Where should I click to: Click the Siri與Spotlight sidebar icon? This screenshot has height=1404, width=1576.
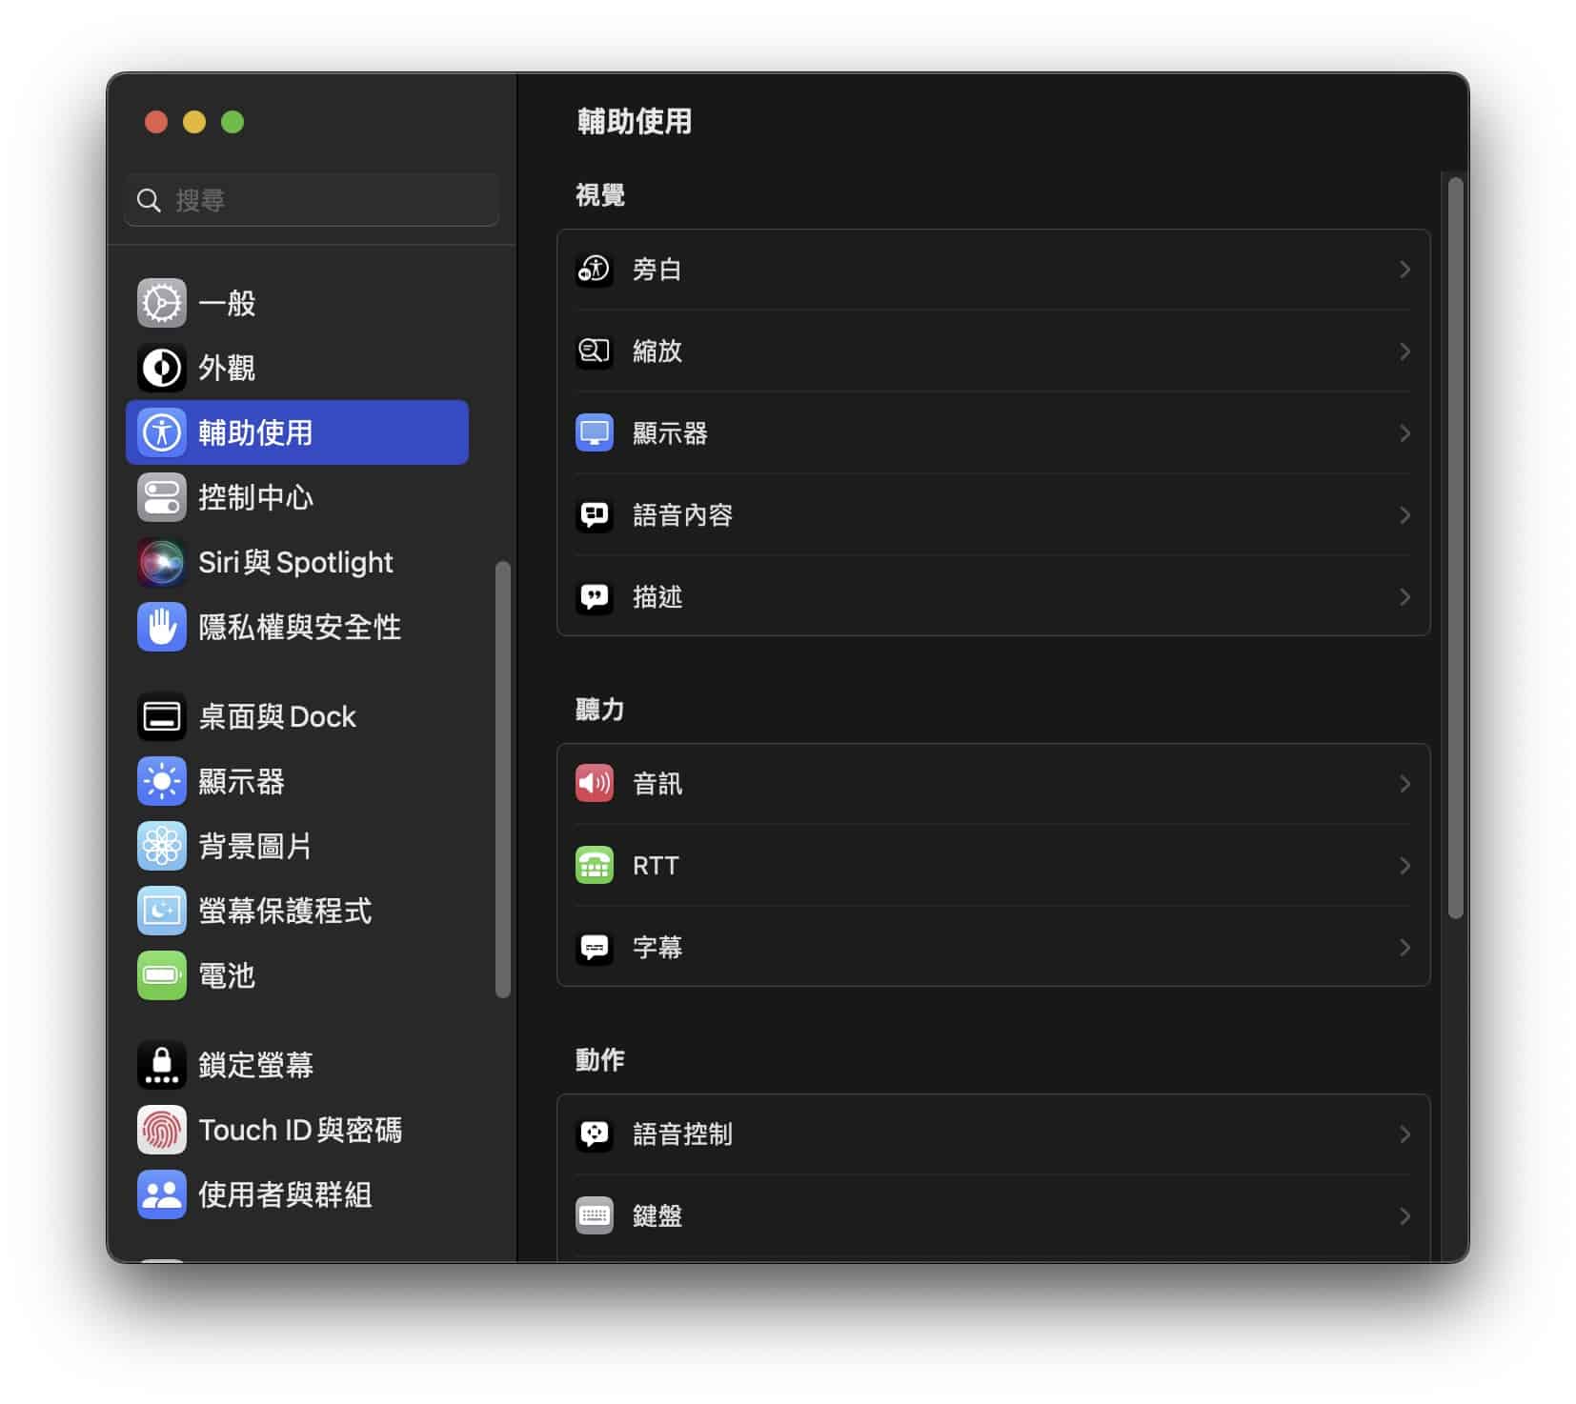click(161, 563)
